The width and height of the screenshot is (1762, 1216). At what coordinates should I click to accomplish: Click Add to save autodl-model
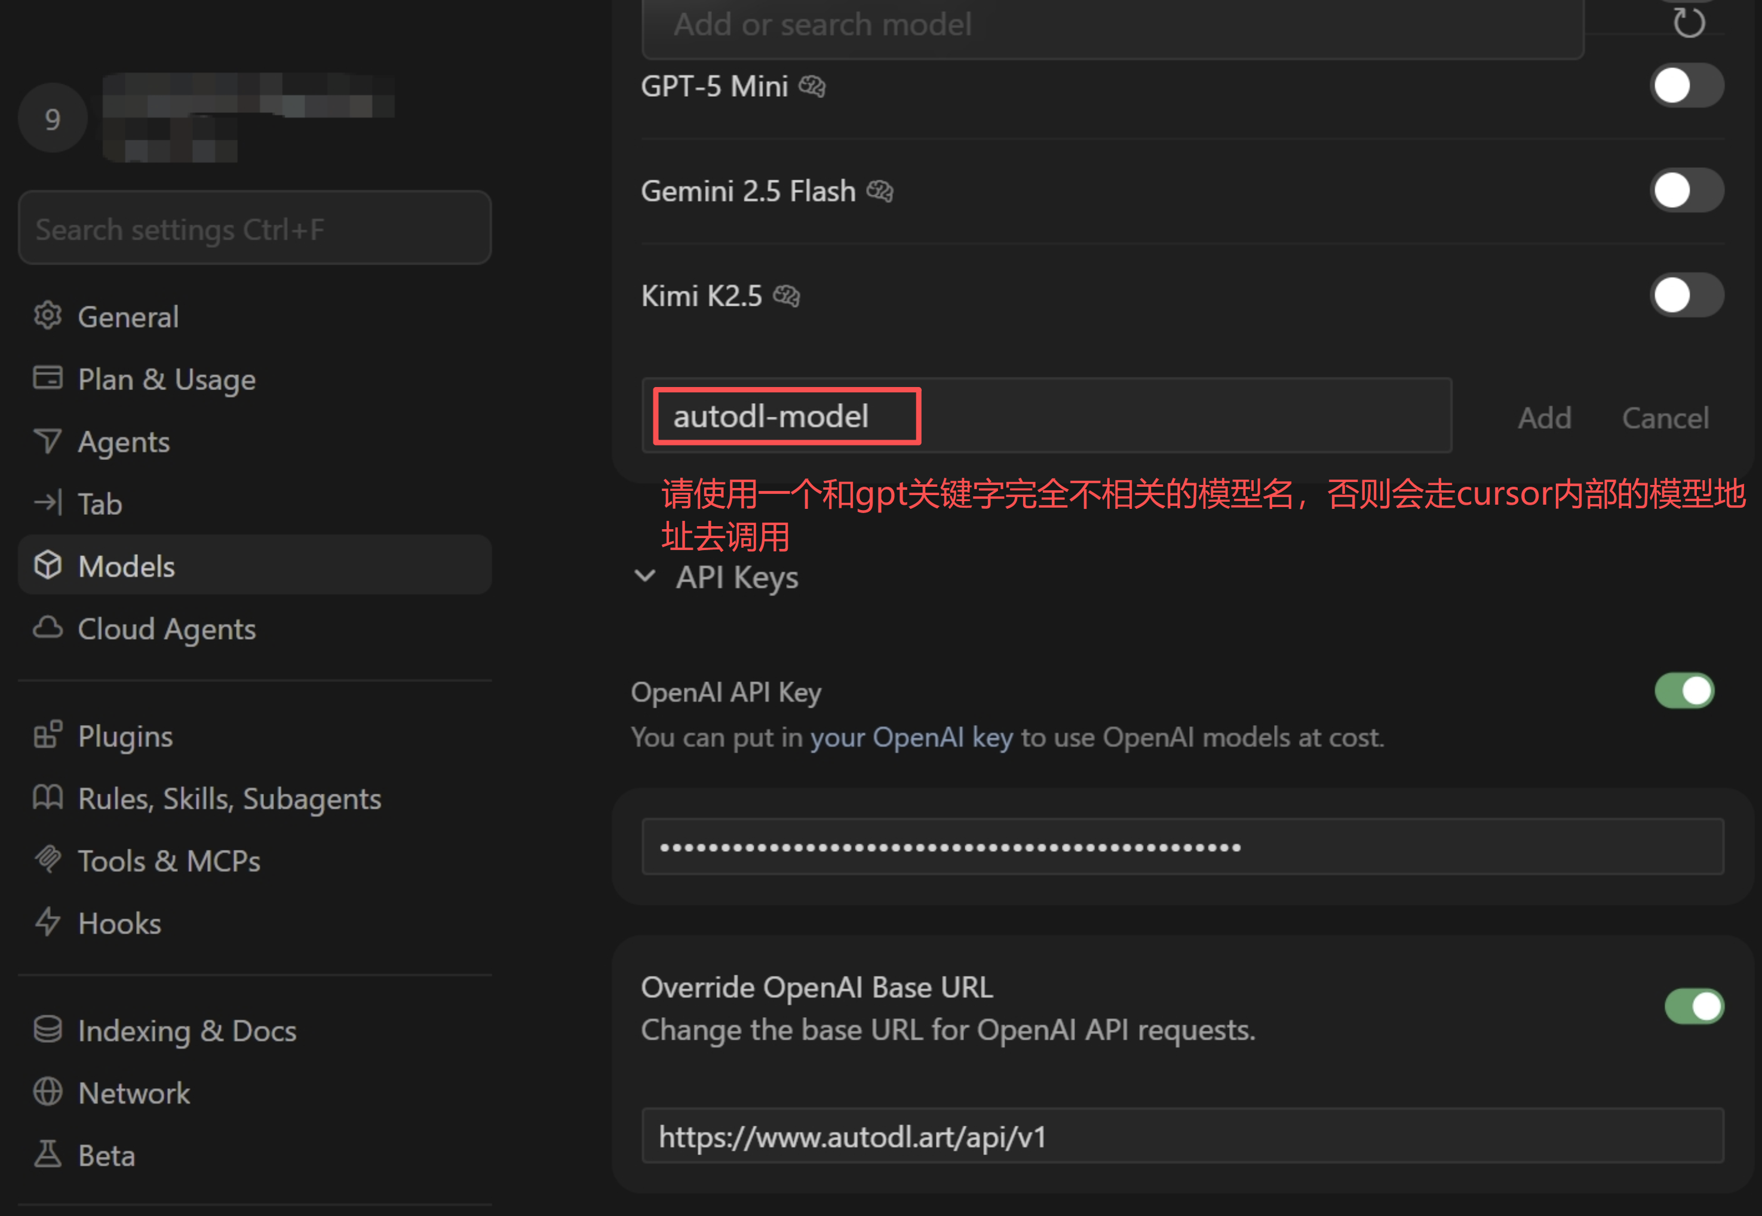click(1544, 418)
